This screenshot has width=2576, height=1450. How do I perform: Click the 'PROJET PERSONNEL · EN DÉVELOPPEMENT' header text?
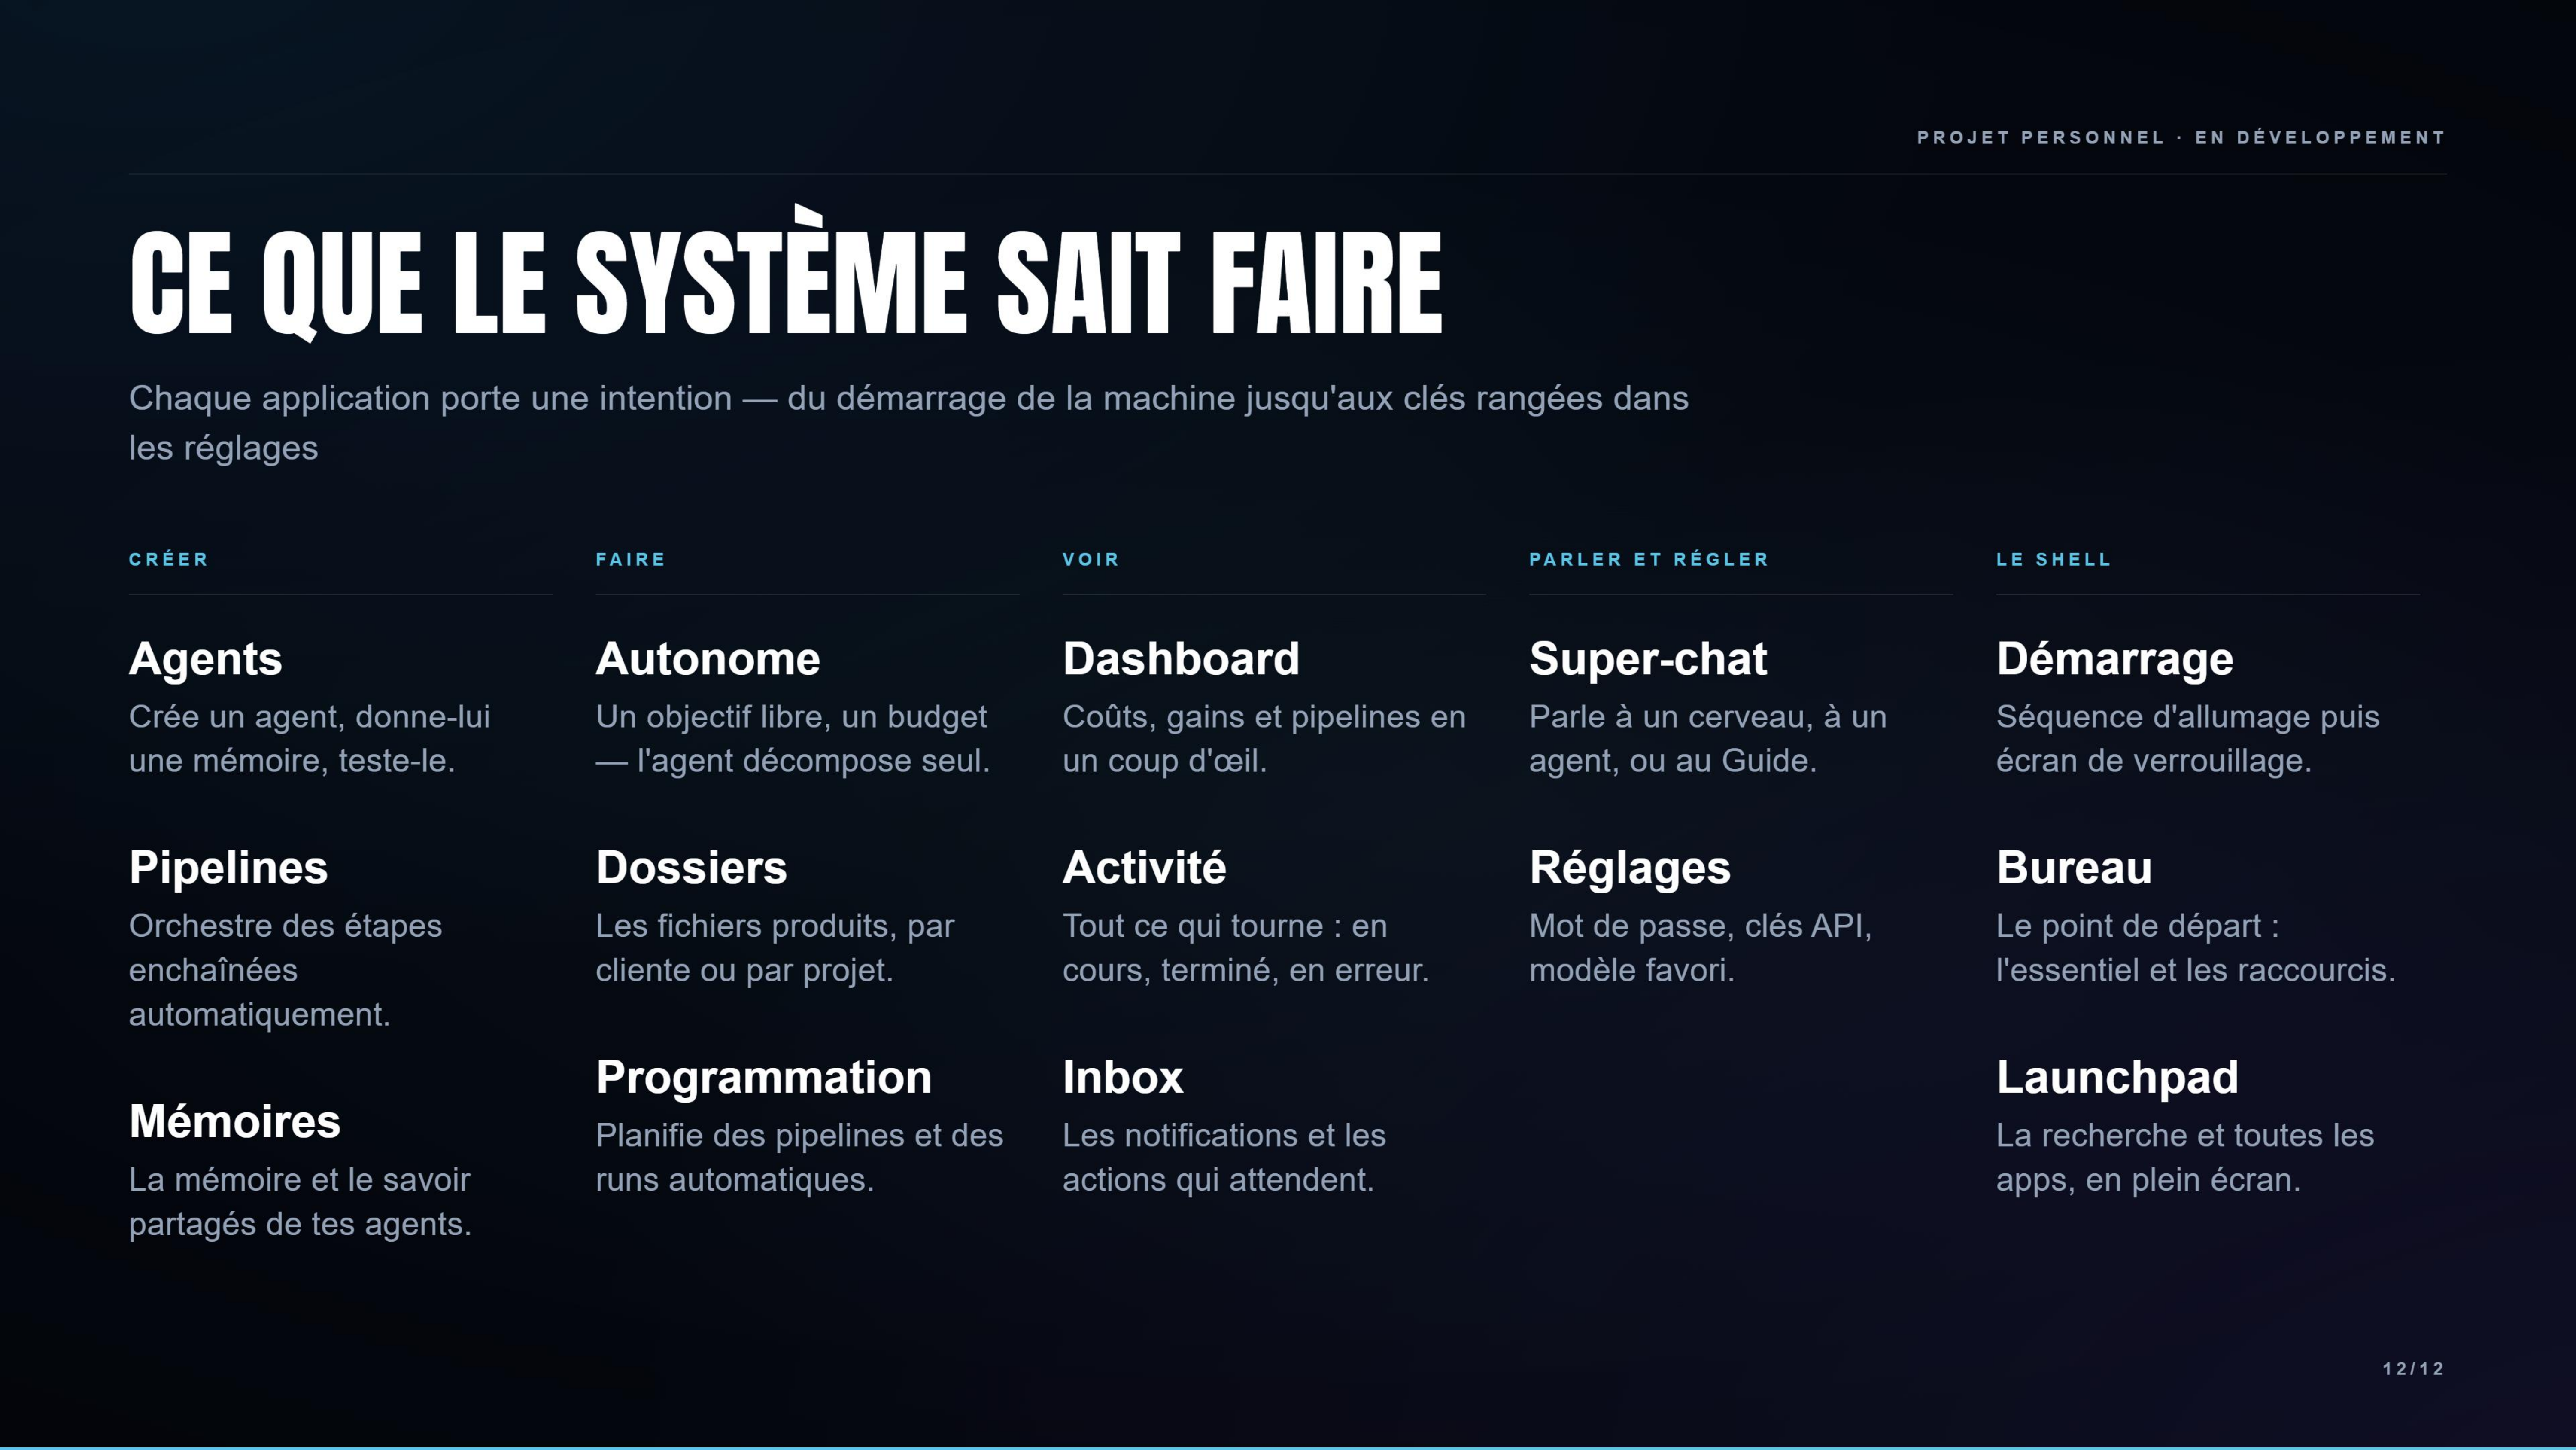click(2181, 138)
